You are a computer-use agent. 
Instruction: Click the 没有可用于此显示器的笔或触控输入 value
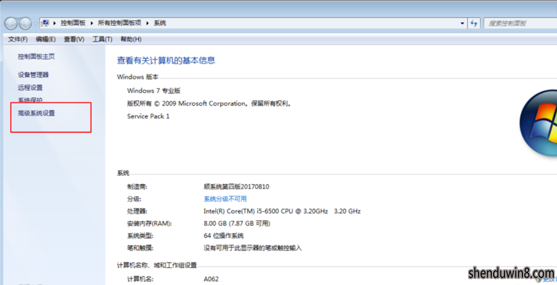tap(253, 248)
